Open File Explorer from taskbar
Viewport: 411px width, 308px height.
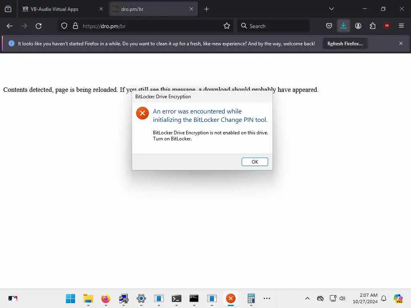click(88, 298)
